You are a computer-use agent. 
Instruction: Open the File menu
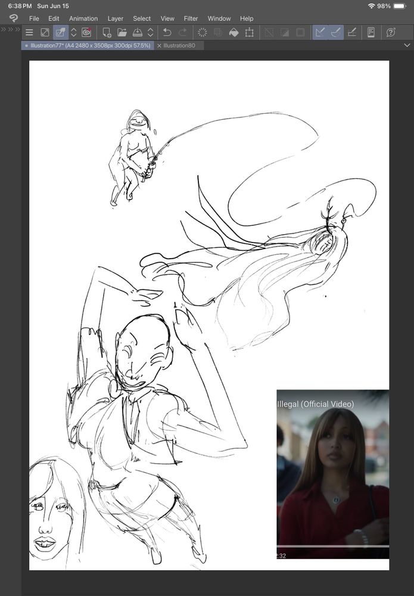[x=34, y=18]
